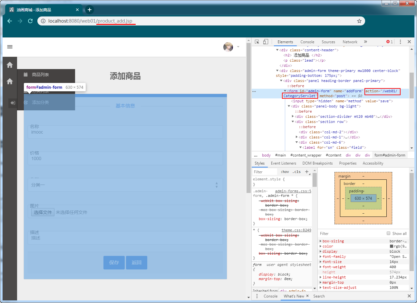Close the DevTools panel

point(409,42)
